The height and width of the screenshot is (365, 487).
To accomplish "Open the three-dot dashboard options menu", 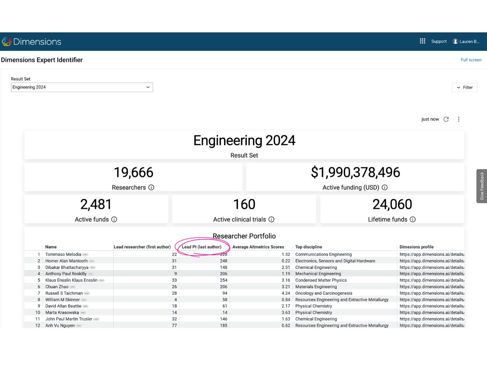I will pos(458,119).
